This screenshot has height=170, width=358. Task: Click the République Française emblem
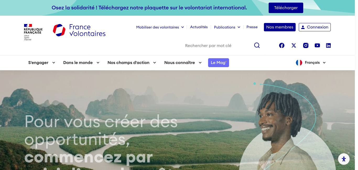[33, 32]
